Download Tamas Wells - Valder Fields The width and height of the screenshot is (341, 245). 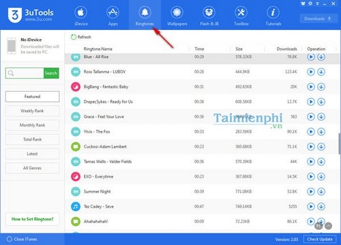tap(321, 162)
